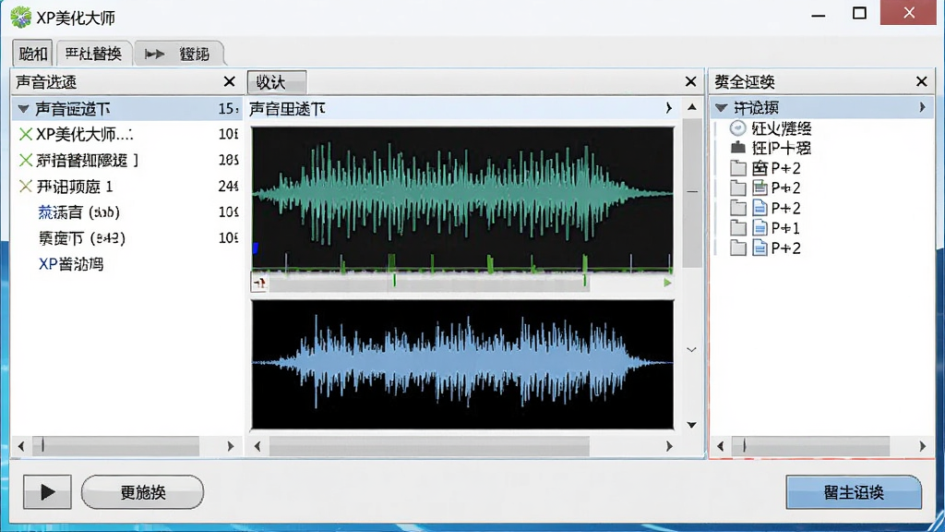Click the red marker icon below the green waveform
The image size is (945, 532).
(259, 283)
